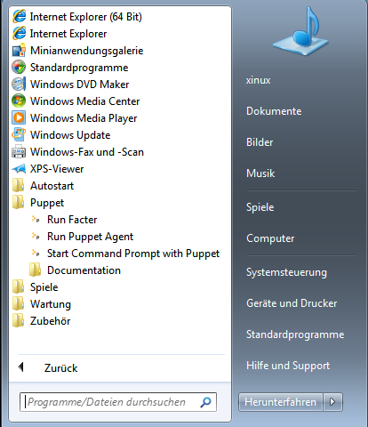Click the Run Facter Puppet icon
Image resolution: width=368 pixels, height=427 pixels.
coord(36,220)
